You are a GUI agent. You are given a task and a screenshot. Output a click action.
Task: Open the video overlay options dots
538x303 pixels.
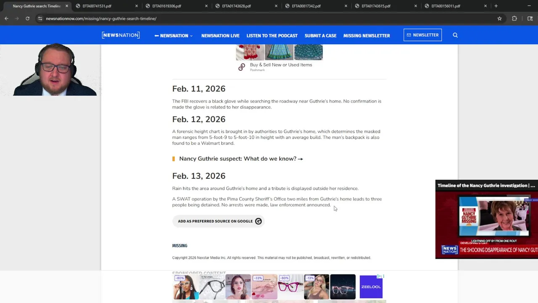[533, 186]
